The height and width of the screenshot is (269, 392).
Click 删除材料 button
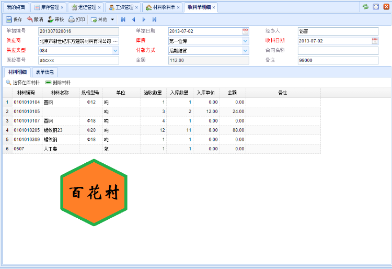pyautogui.click(x=58, y=83)
